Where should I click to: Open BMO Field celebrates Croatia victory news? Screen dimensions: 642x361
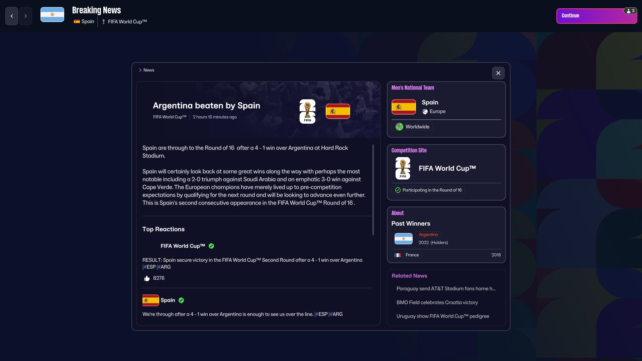[x=437, y=303]
